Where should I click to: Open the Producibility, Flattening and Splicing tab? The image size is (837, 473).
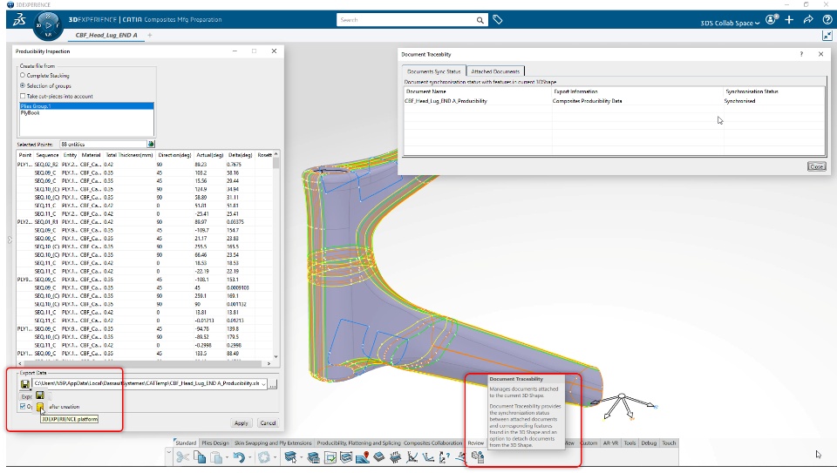click(358, 443)
